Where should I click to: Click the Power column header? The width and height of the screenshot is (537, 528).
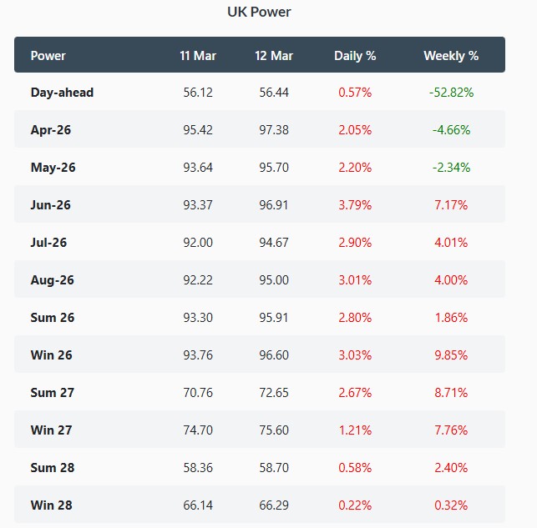tap(48, 56)
